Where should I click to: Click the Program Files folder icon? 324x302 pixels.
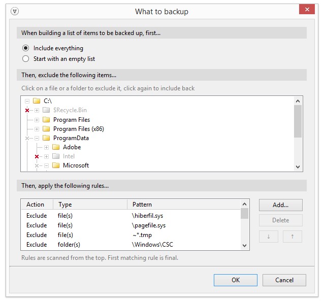[46, 120]
